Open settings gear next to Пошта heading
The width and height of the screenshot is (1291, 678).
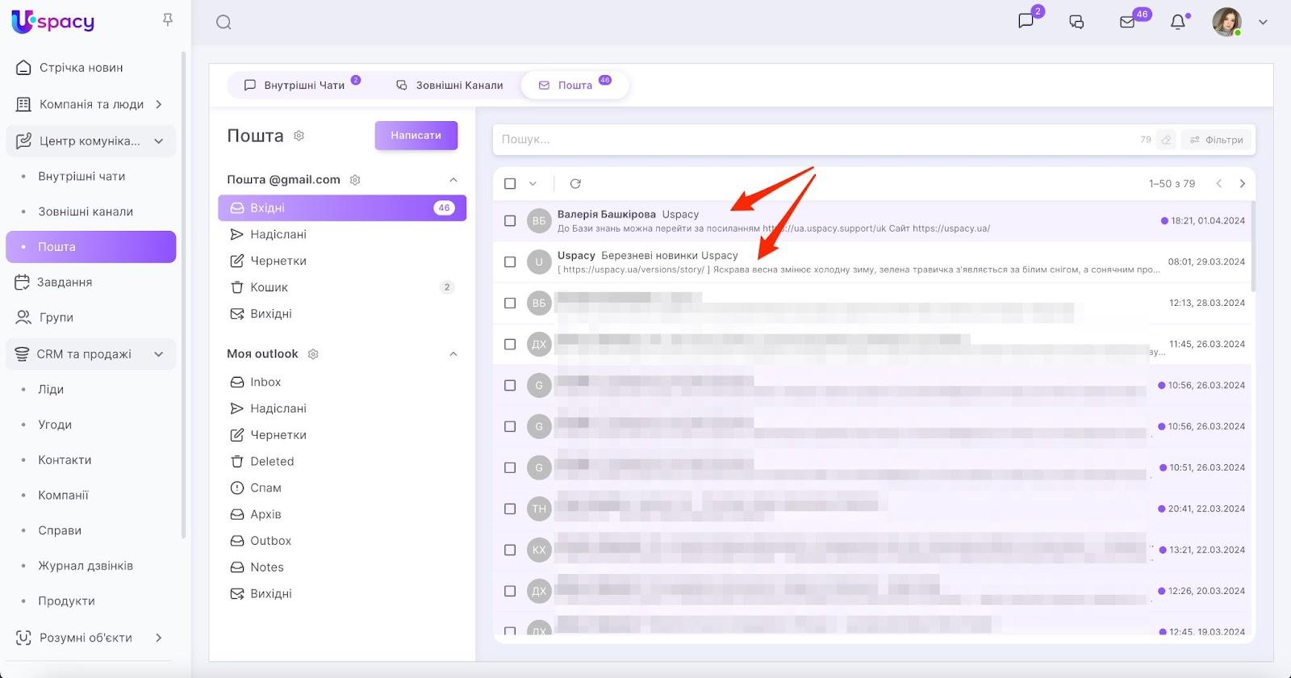299,136
